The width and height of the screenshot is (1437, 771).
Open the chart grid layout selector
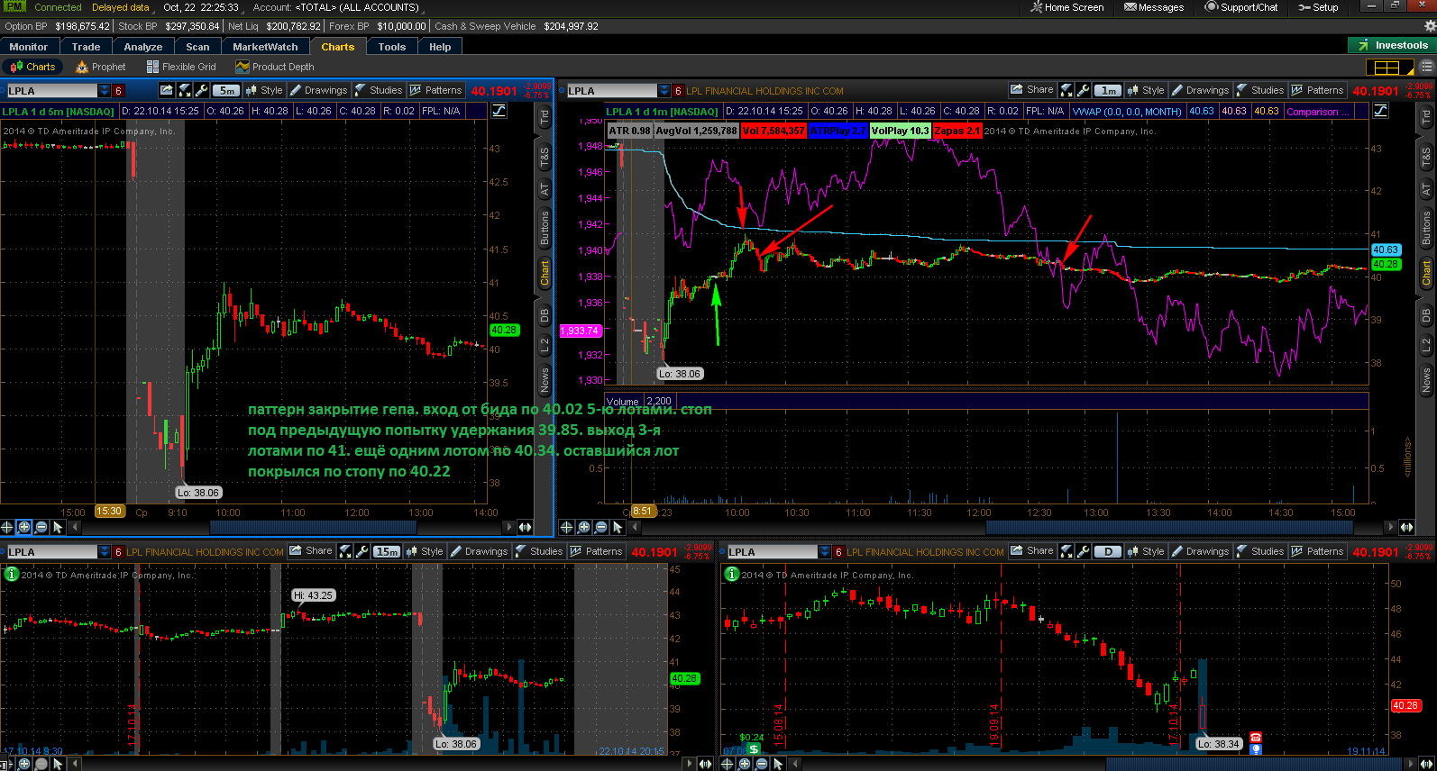click(x=1389, y=68)
